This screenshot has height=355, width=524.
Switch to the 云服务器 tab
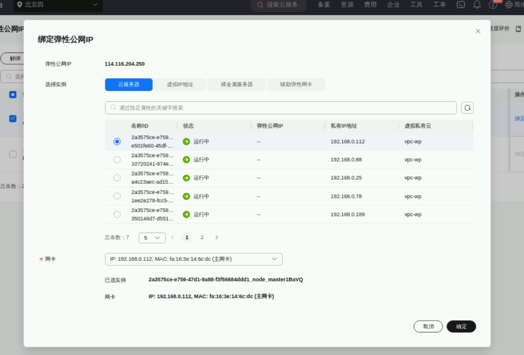129,85
